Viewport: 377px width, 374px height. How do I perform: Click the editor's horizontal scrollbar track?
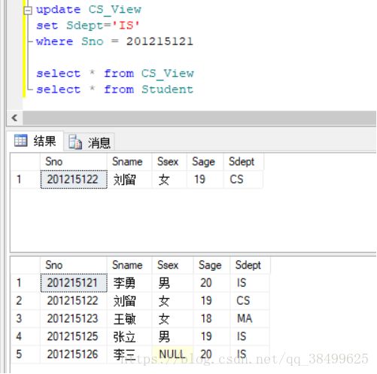point(199,117)
